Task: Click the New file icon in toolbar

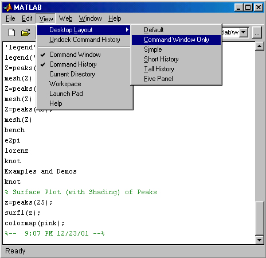Action: click(x=12, y=32)
